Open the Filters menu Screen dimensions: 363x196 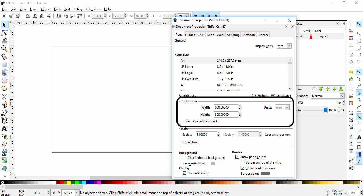tap(78, 9)
